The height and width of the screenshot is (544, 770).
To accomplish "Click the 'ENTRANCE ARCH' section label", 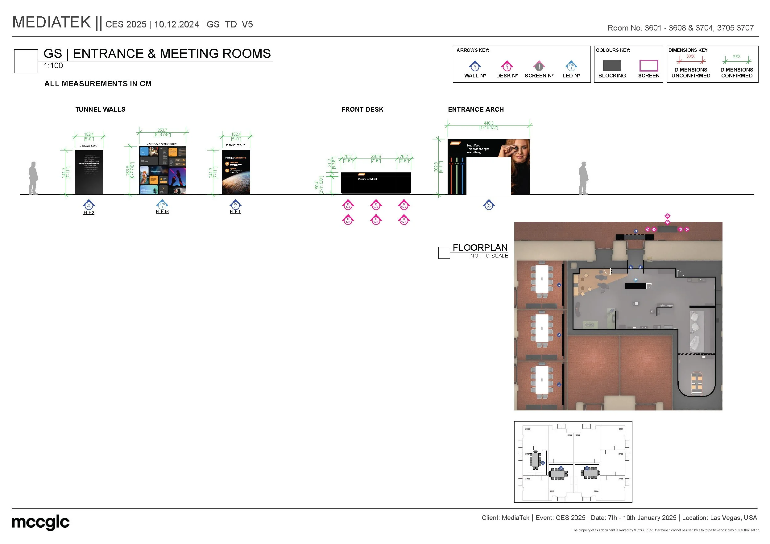I will point(476,109).
